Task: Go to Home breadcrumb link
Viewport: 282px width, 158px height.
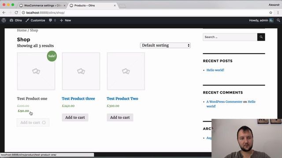Action: pyautogui.click(x=22, y=30)
